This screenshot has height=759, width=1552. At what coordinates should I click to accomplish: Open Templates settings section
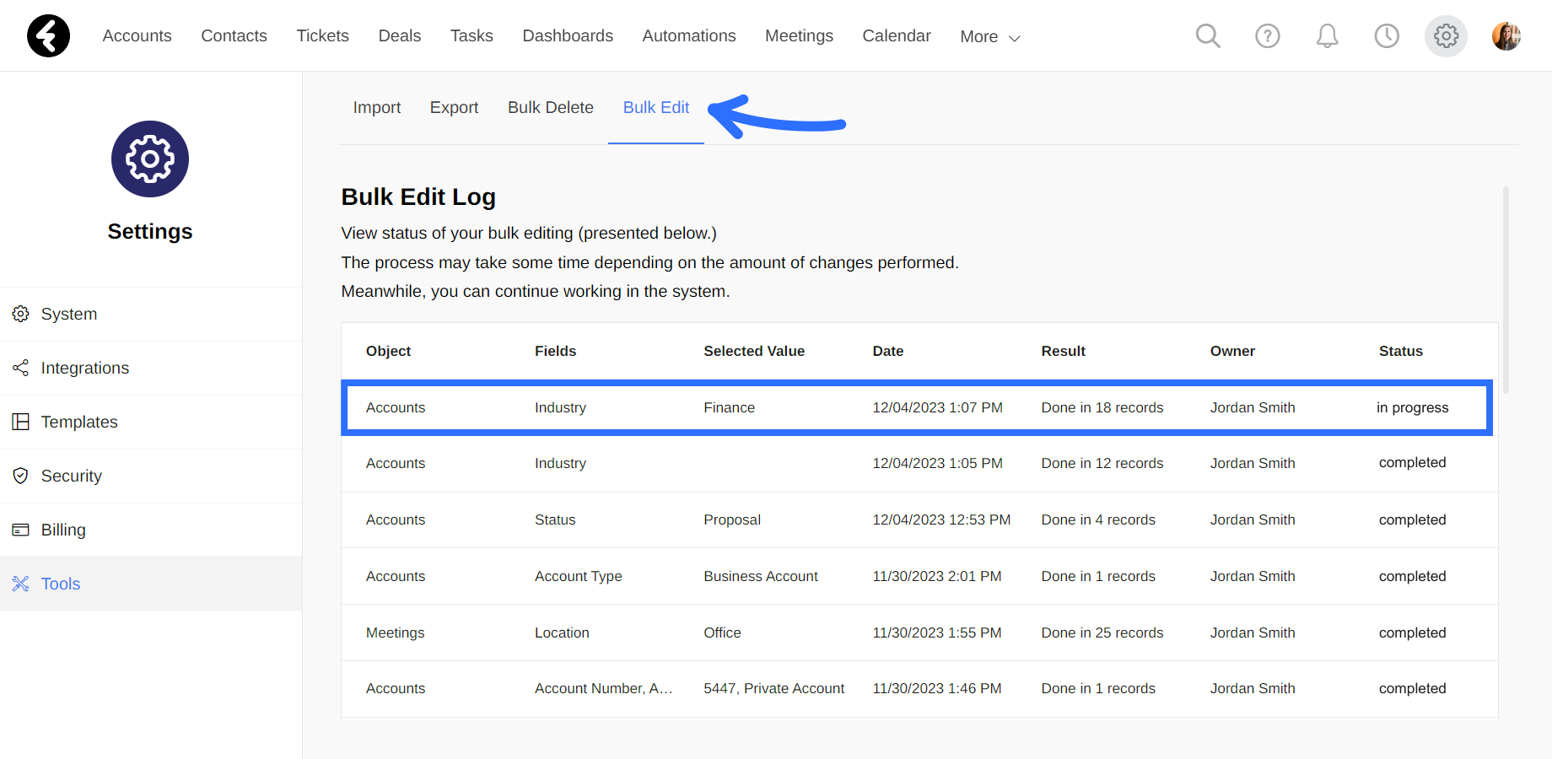pyautogui.click(x=151, y=422)
